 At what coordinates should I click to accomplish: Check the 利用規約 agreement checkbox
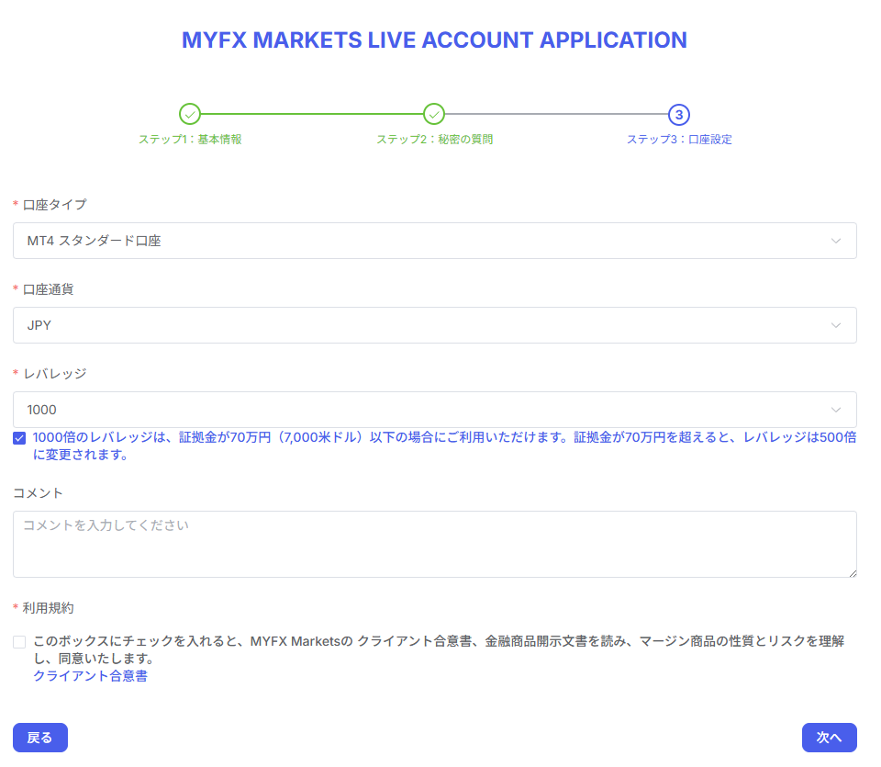[19, 642]
